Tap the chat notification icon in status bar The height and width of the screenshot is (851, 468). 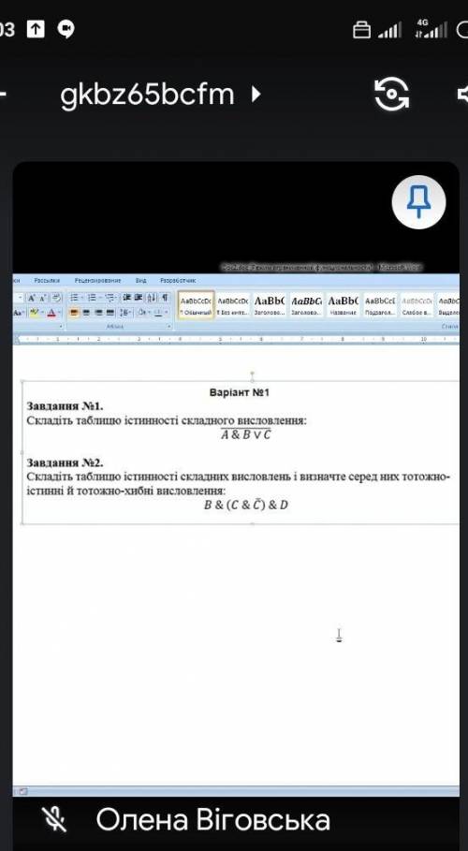(x=66, y=29)
